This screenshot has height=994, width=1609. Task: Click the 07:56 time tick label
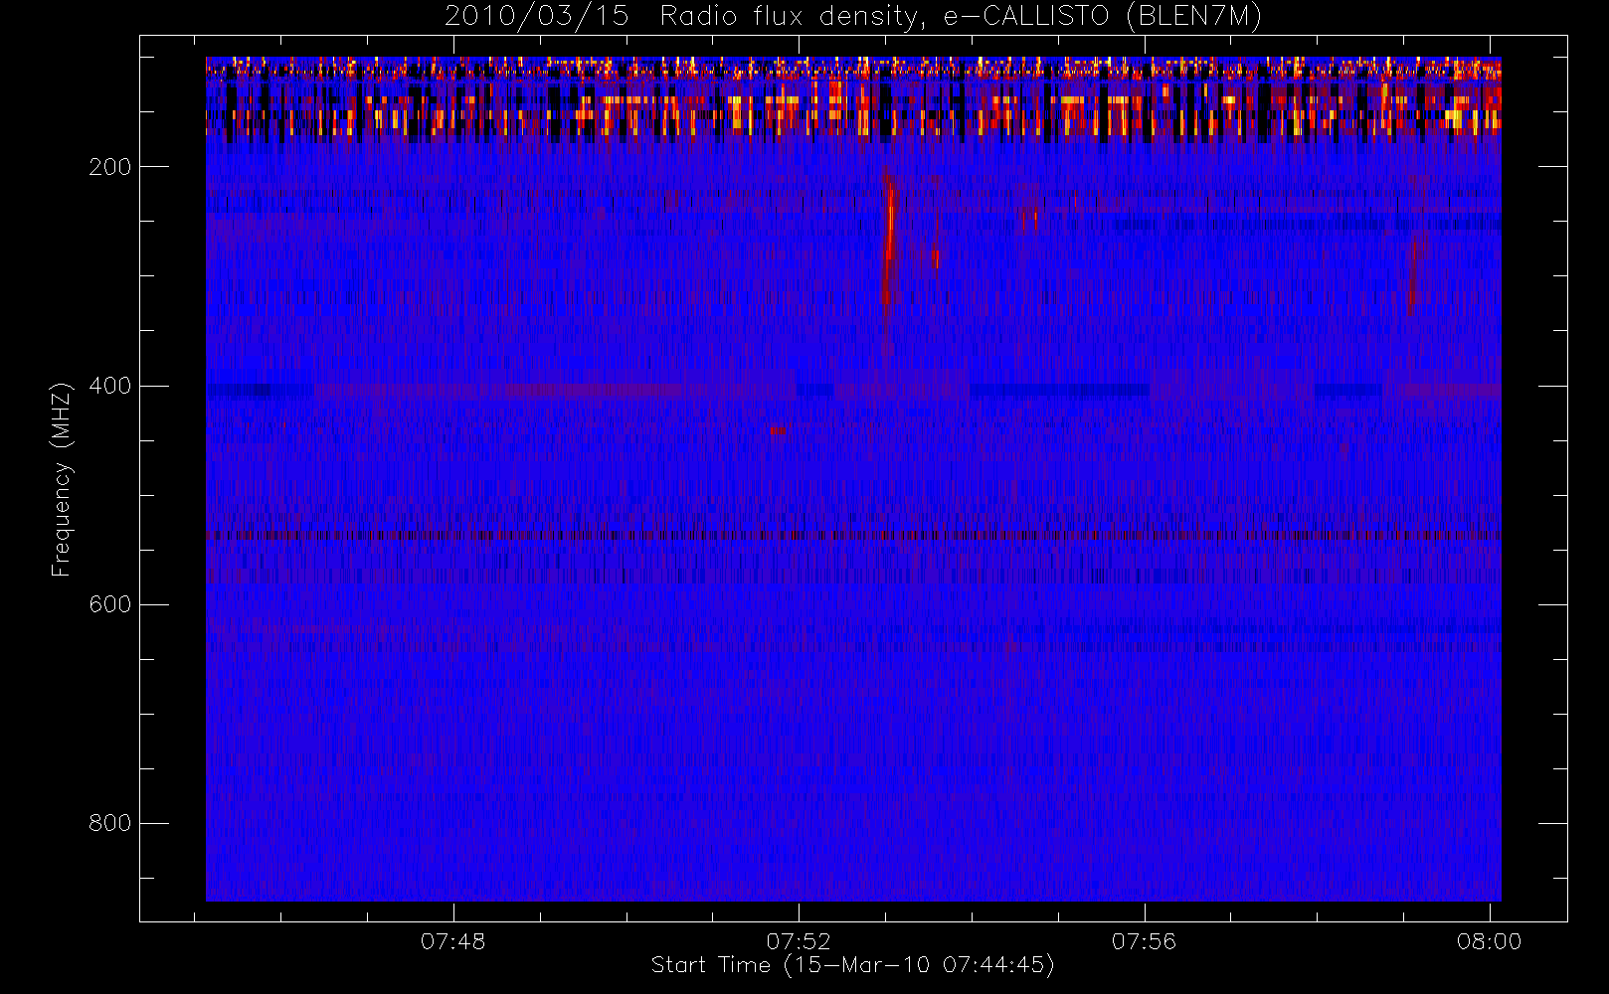[x=1145, y=941]
